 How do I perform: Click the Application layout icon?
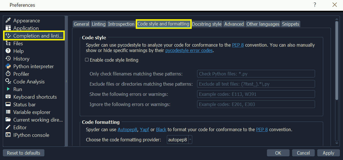click(x=8, y=28)
